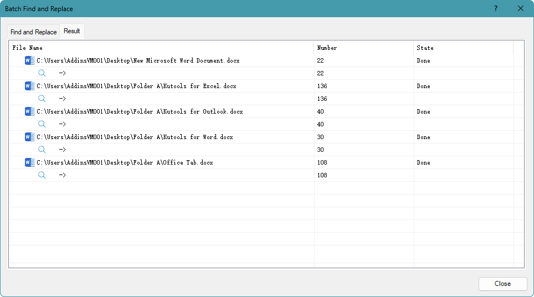Screen dimensions: 534x297
Task: Select the Kutools for Outlook.docx file row
Action: pyautogui.click(x=140, y=111)
